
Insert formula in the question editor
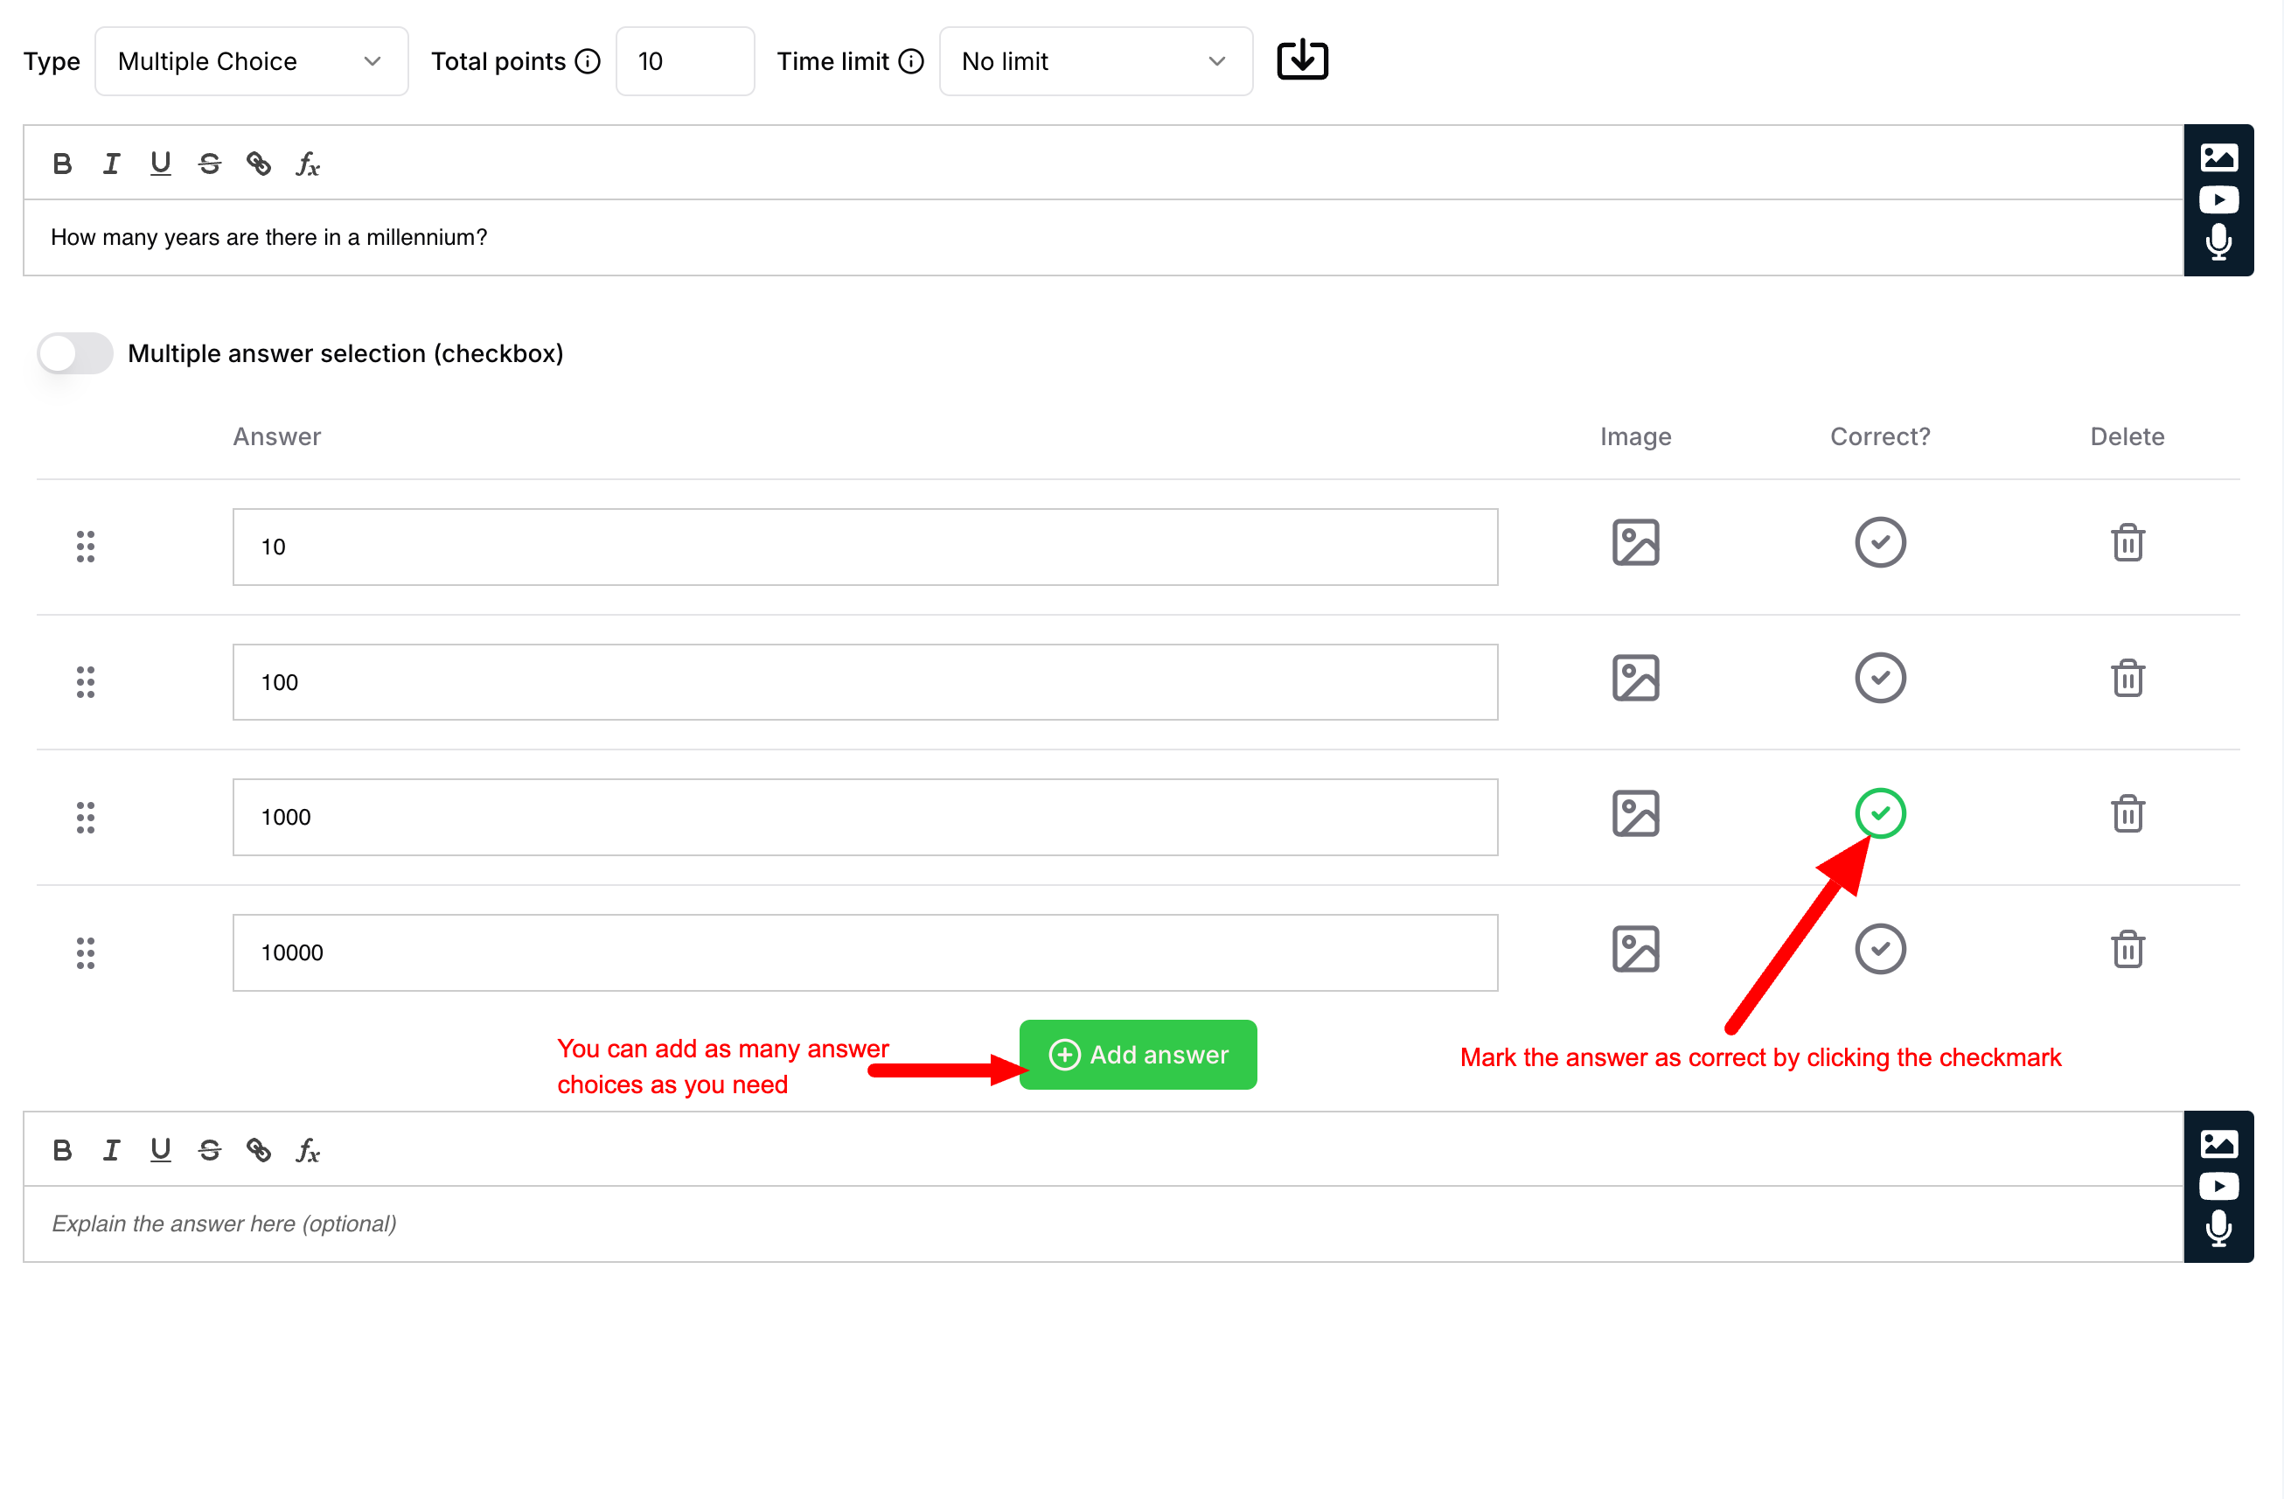[307, 164]
